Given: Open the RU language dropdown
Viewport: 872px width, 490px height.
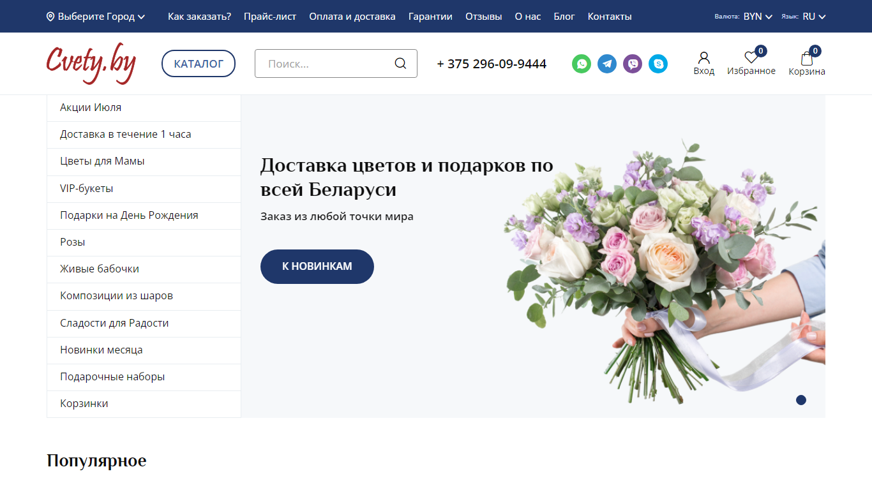Looking at the screenshot, I should pyautogui.click(x=814, y=17).
